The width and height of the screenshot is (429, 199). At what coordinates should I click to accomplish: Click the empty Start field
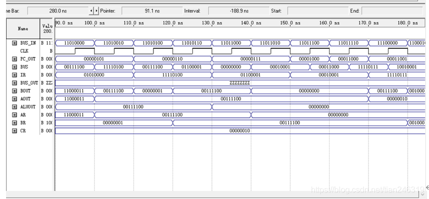pos(317,11)
